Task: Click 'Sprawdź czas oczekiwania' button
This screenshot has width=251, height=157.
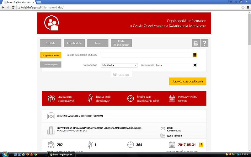Action: [187, 82]
